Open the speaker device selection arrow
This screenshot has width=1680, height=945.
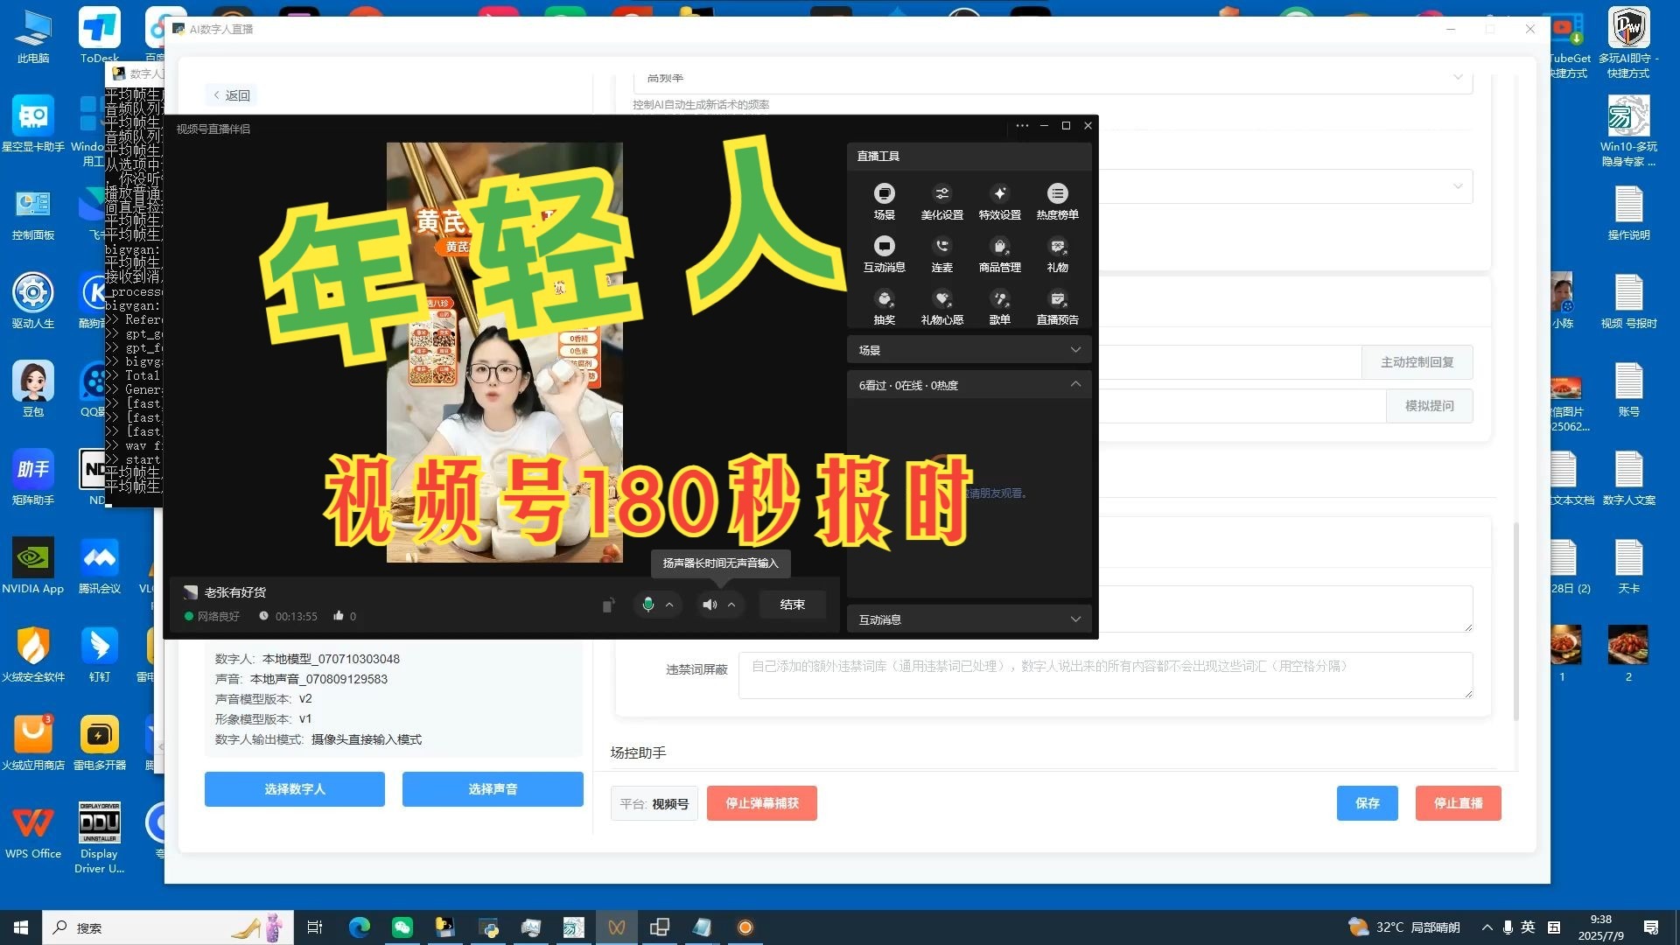click(x=729, y=604)
